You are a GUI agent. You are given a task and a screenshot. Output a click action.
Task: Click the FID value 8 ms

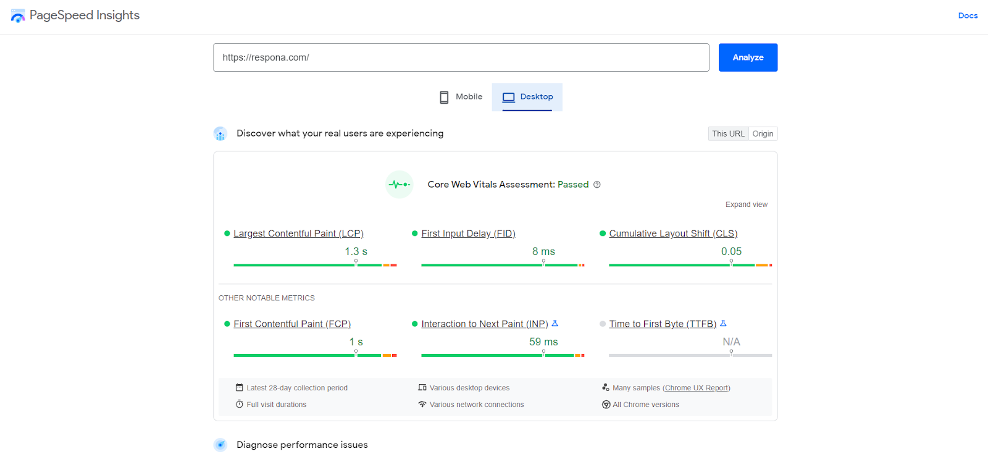click(x=543, y=251)
